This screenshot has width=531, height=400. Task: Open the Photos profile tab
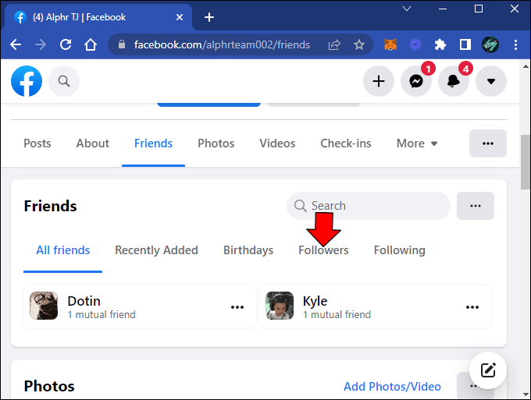click(216, 143)
